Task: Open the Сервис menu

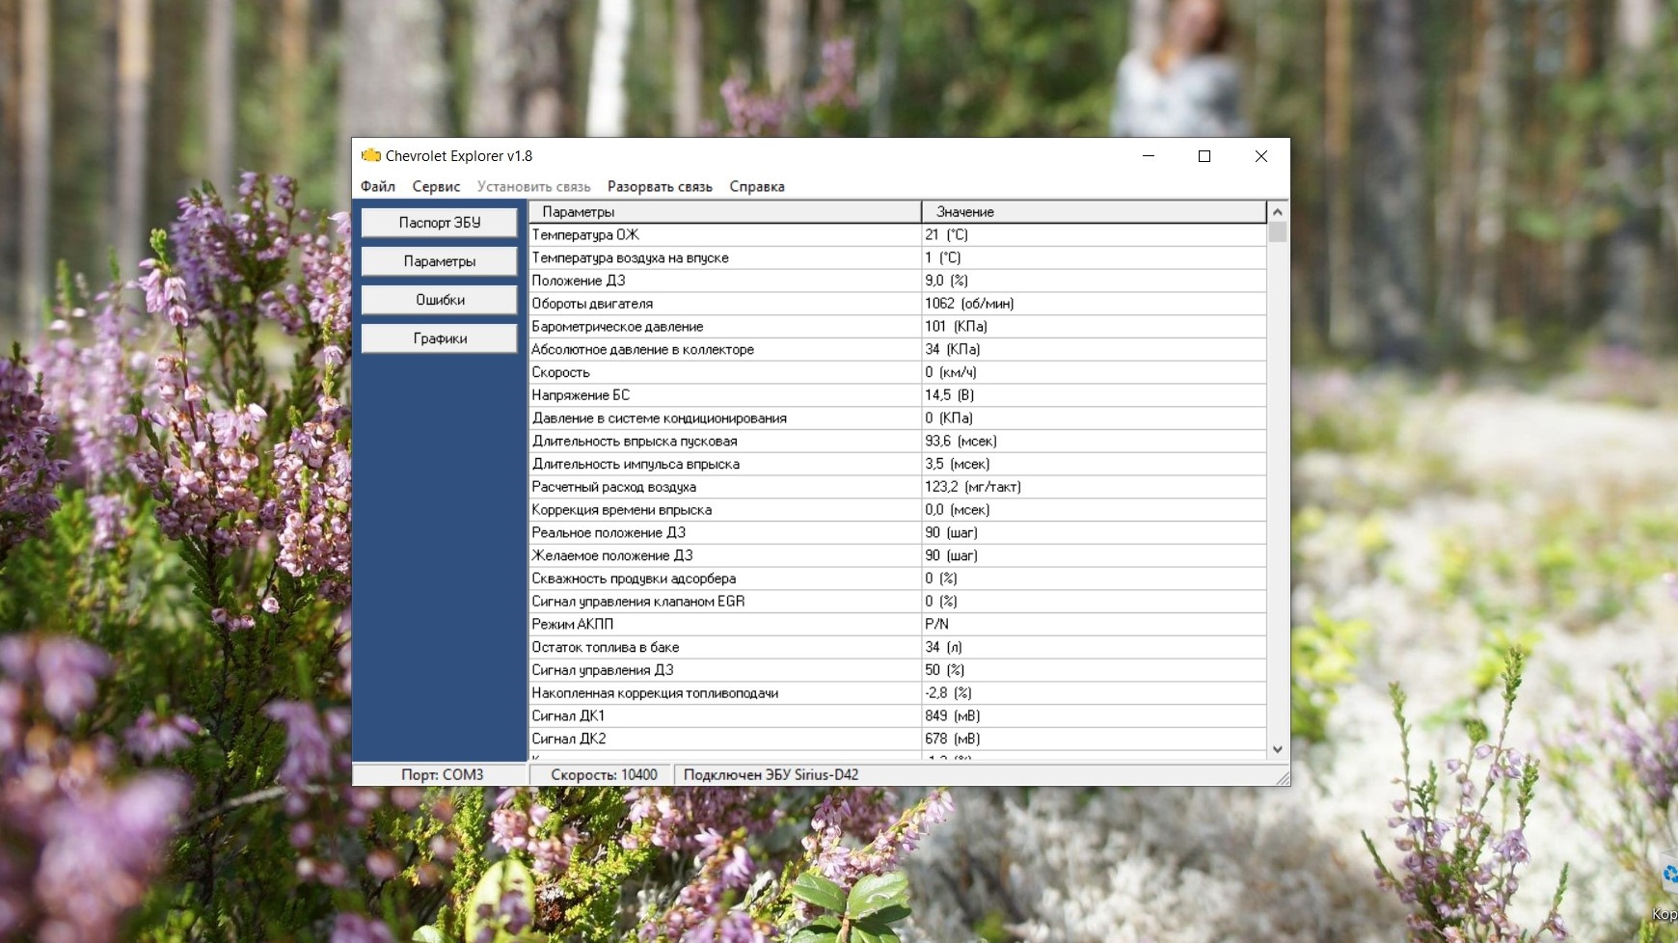Action: [x=436, y=186]
